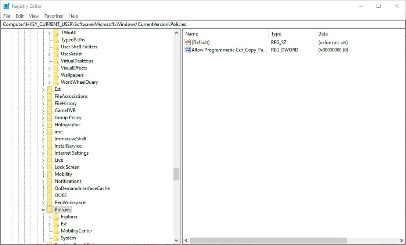Click the Wallpapers folder icon
The image size is (406, 245).
click(x=56, y=75)
